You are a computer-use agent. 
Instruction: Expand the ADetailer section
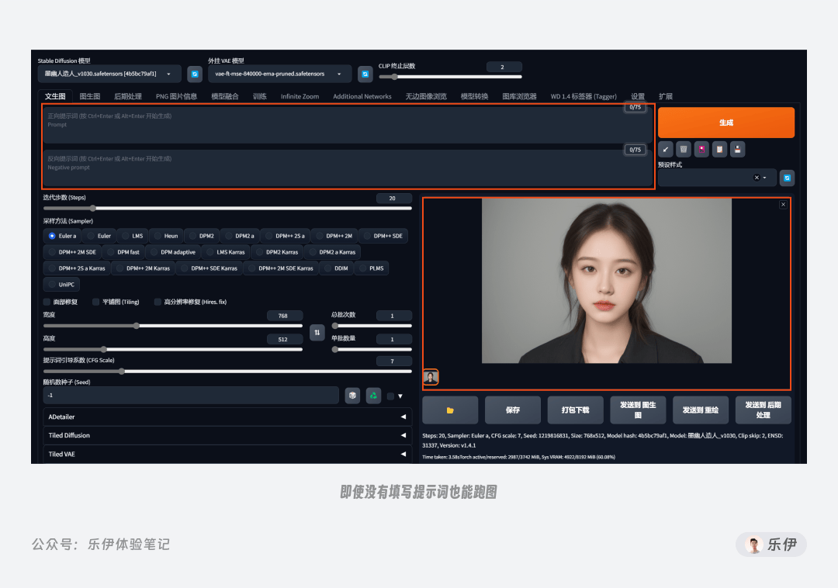pyautogui.click(x=227, y=417)
